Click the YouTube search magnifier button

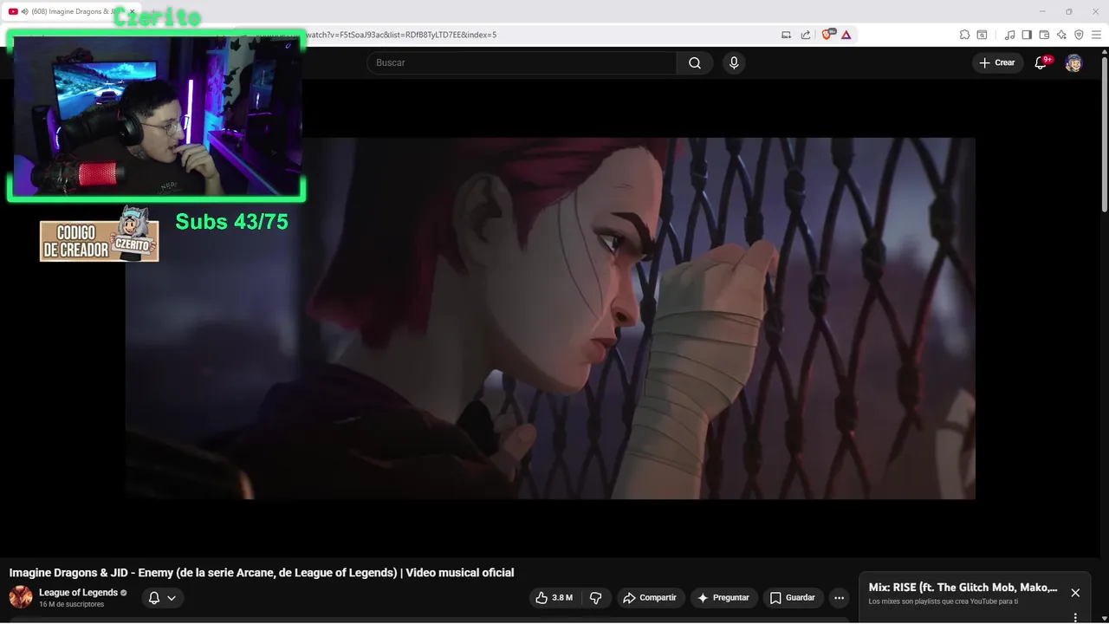coord(695,62)
